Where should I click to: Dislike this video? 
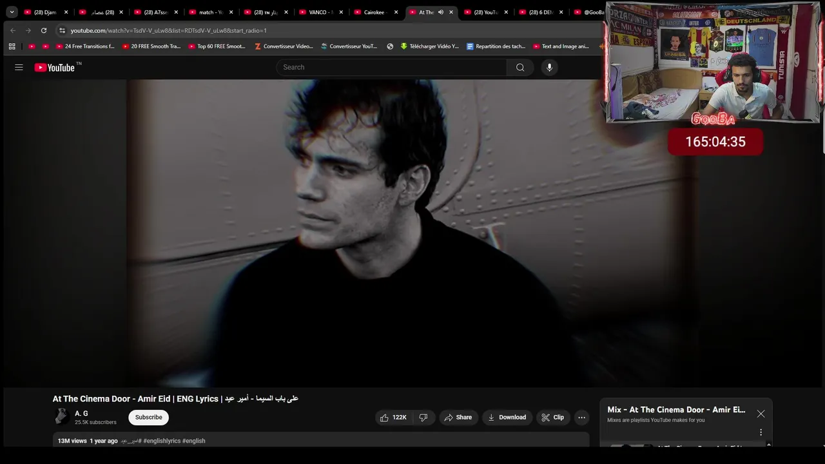(x=423, y=418)
